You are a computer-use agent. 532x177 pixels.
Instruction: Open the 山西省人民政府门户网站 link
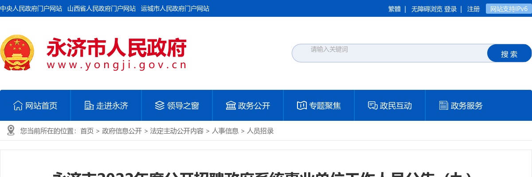coord(102,8)
